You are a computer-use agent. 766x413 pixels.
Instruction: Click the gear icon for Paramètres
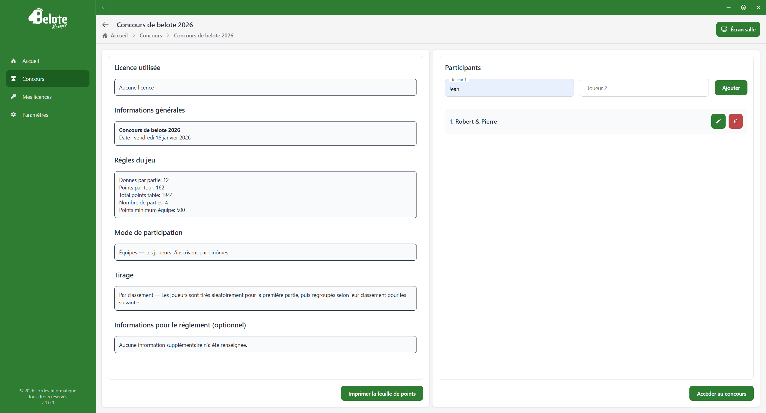point(13,115)
